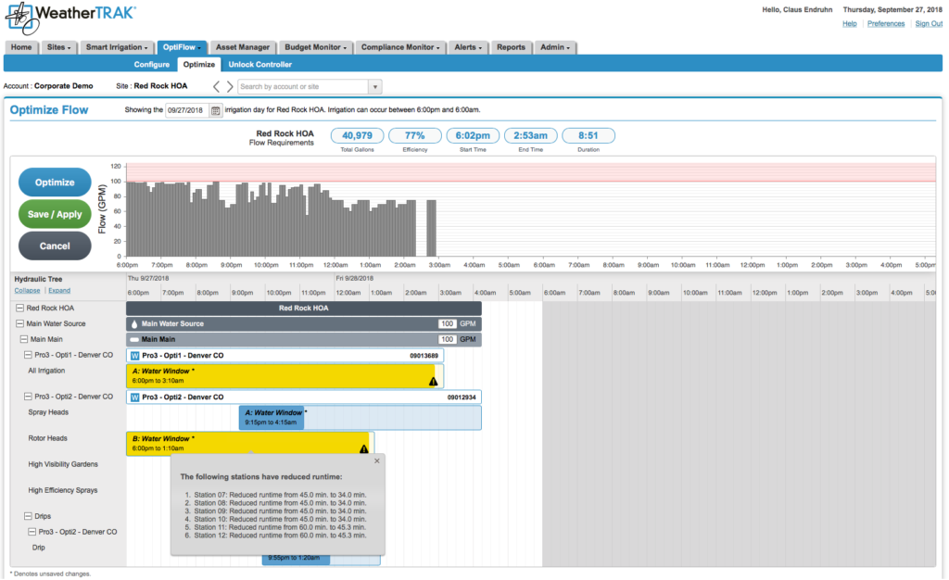
Task: Click the Search by account or site field
Action: pyautogui.click(x=303, y=86)
